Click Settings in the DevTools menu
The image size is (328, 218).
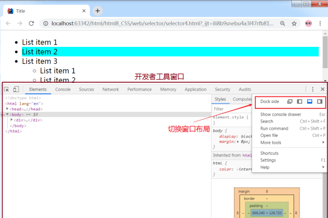pos(268,160)
